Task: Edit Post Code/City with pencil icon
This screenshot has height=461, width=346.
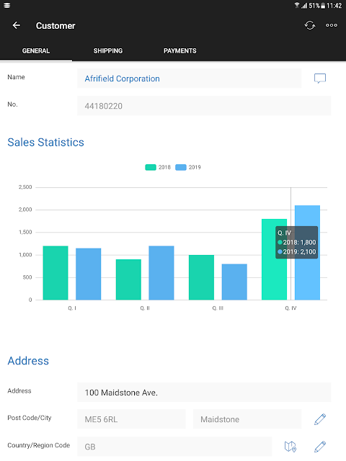Action: point(320,419)
